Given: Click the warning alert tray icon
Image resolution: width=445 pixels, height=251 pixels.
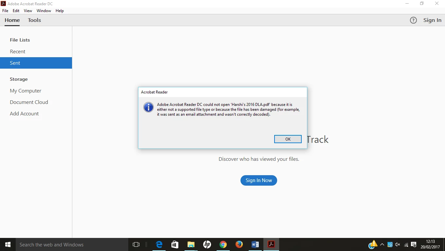Looking at the screenshot, I should (x=373, y=244).
